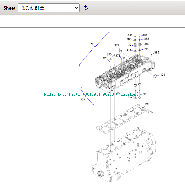Click part label 385
The height and width of the screenshot is (187, 185).
coord(129,39)
